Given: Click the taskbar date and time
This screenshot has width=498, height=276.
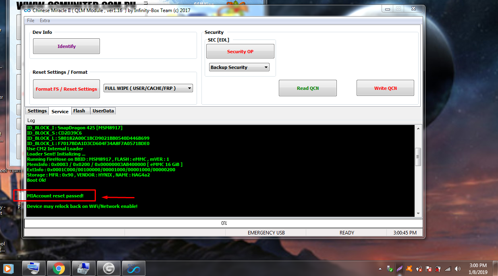Looking at the screenshot, I should point(478,268).
